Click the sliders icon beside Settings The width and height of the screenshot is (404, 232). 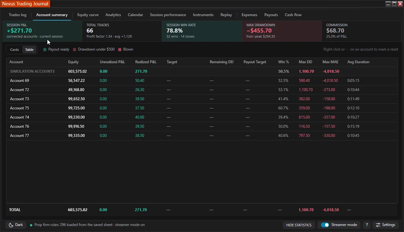pos(378,225)
